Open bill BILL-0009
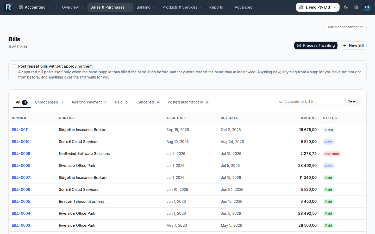The width and height of the screenshot is (375, 234). click(21, 154)
